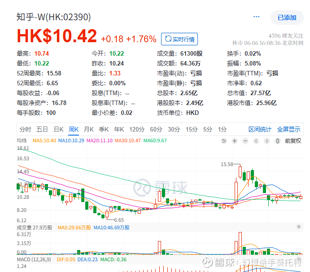Open 区间统计 range statistics
The image size is (310, 272).
coord(260,129)
